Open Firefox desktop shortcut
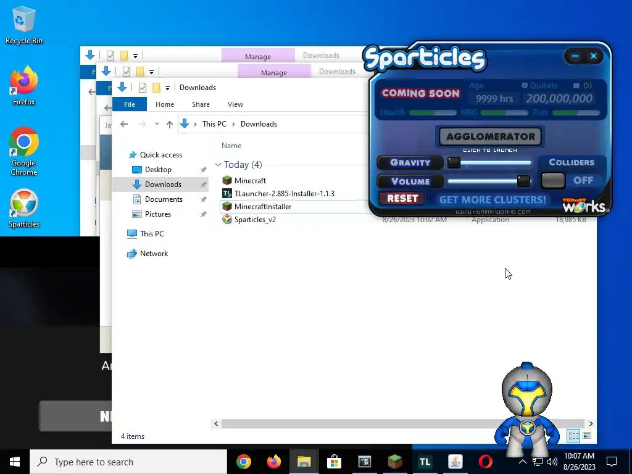632x474 pixels. (24, 86)
